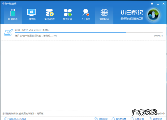The image size is (167, 120).
Task: Click the copy progress bar at 75%
Action: click(89, 33)
